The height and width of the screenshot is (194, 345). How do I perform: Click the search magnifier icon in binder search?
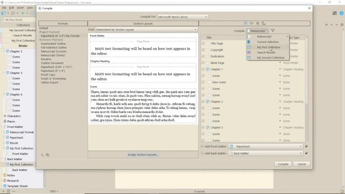pyautogui.click(x=3, y=19)
